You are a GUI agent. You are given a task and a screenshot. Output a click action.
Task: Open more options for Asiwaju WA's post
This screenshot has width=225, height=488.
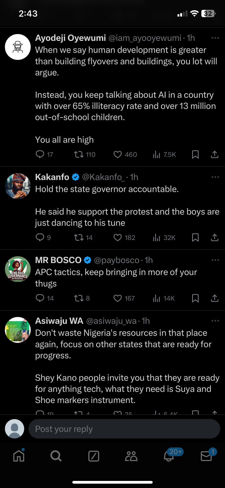(215, 321)
